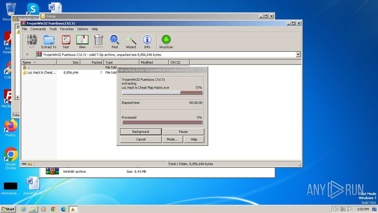Pause the extraction
The height and width of the screenshot is (213, 378).
point(183,132)
